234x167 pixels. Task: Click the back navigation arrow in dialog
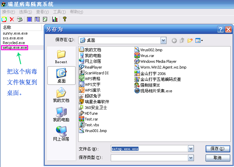coord(174,40)
